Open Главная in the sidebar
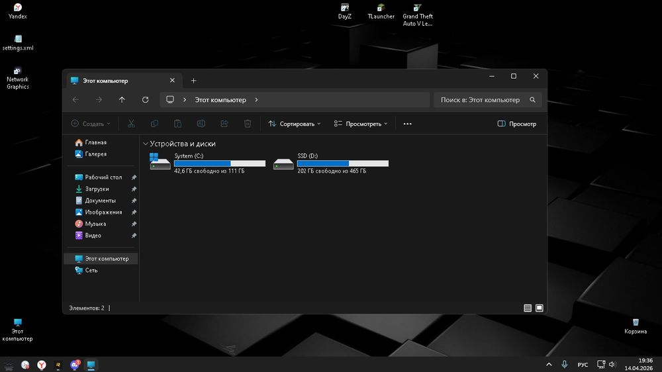 tap(91, 142)
